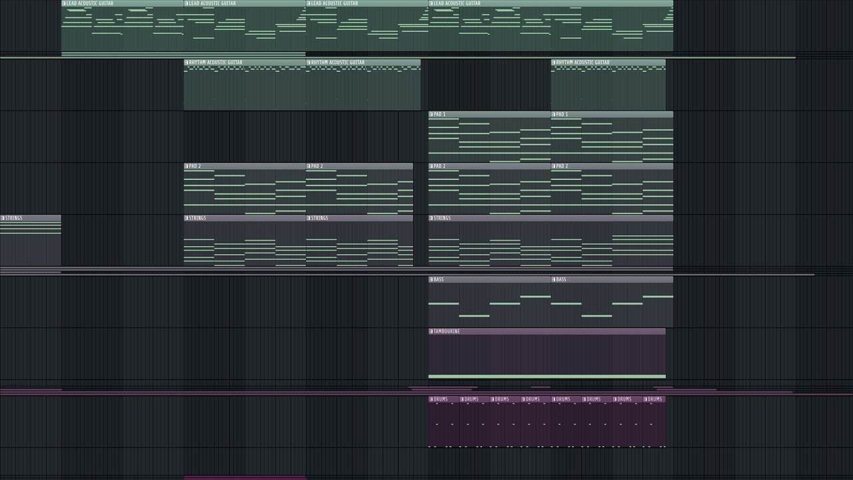Image resolution: width=853 pixels, height=480 pixels.
Task: Open menu icon of third Lead Acoustic Guitar clip
Action: pyautogui.click(x=309, y=3)
